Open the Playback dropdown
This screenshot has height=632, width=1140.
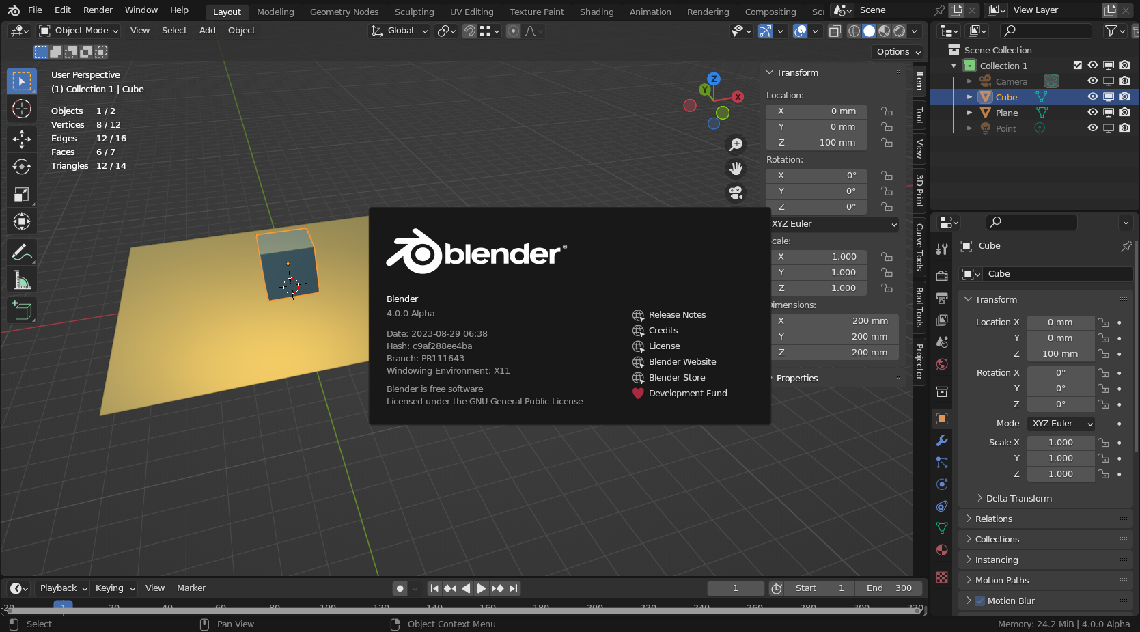click(63, 588)
